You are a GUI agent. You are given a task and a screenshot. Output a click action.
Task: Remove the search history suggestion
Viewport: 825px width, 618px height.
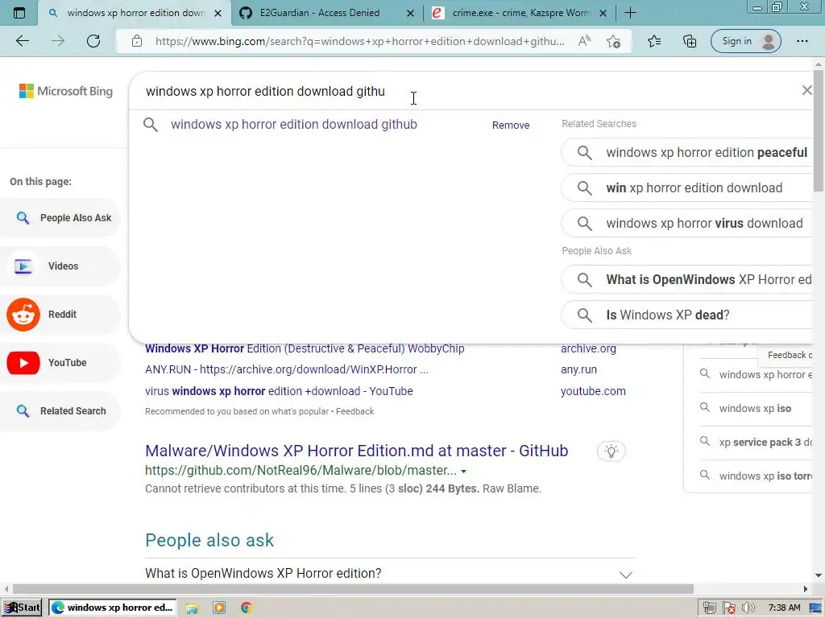510,125
